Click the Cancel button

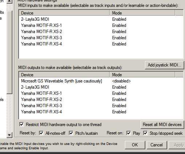(x=157, y=145)
